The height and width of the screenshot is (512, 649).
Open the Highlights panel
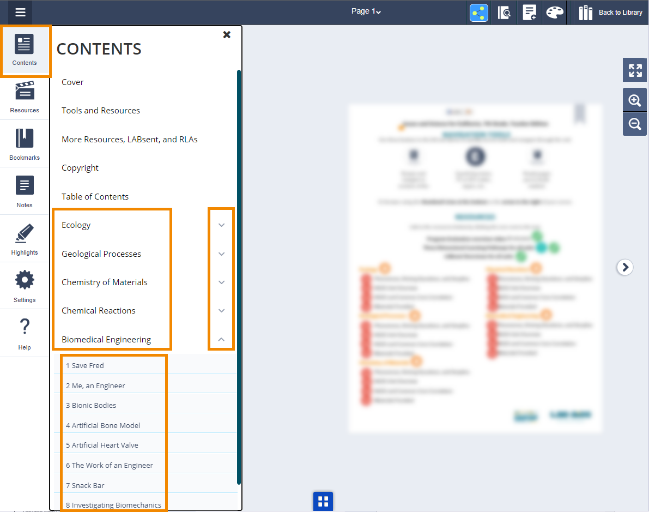pos(25,239)
